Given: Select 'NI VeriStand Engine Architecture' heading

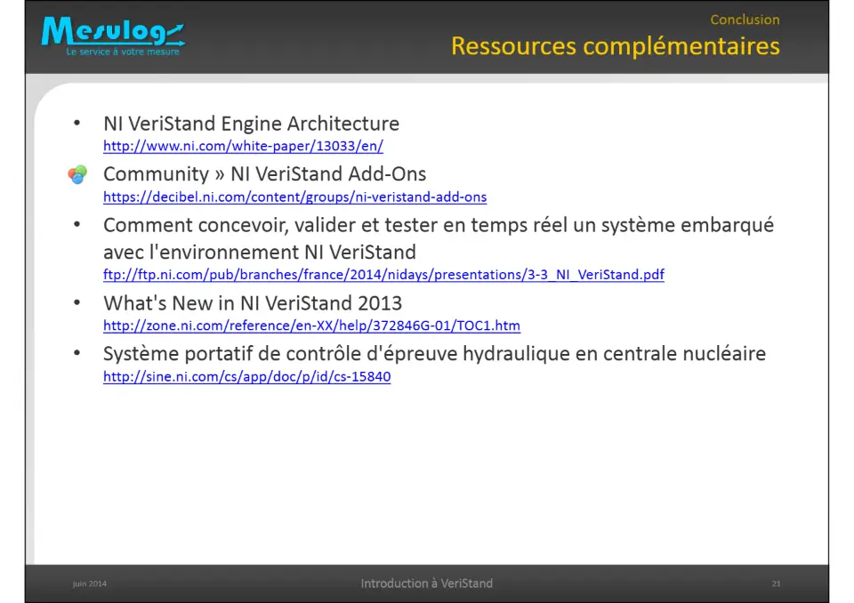Looking at the screenshot, I should coord(251,124).
